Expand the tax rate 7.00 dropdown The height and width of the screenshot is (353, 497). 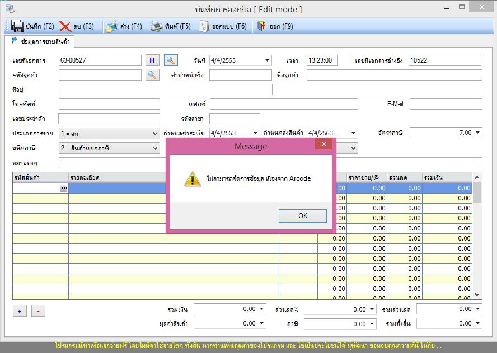(x=477, y=133)
